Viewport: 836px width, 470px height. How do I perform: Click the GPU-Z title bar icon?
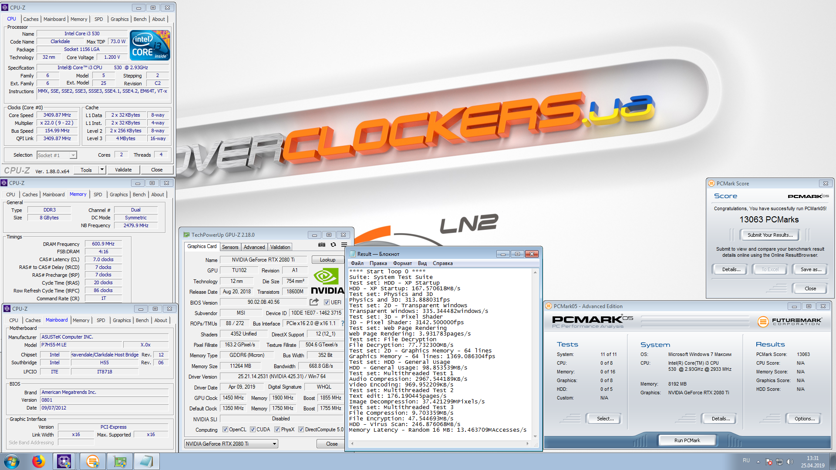pyautogui.click(x=186, y=235)
